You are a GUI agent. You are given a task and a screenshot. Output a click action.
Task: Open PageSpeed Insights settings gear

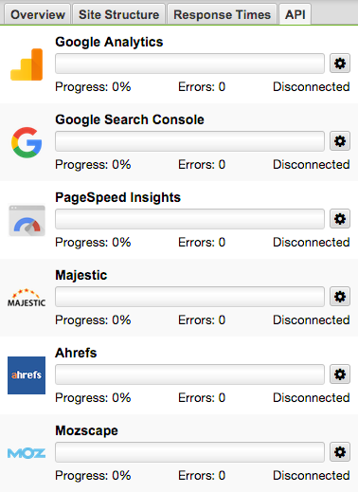[x=340, y=219]
